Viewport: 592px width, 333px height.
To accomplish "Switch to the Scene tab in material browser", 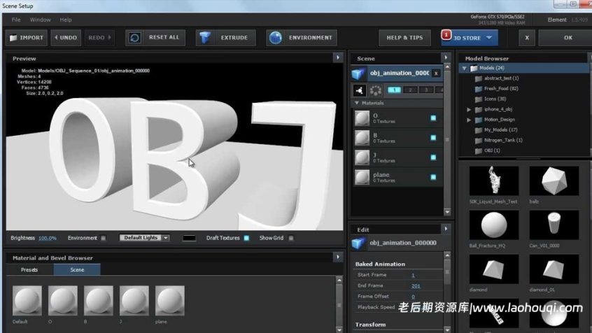I will (77, 270).
